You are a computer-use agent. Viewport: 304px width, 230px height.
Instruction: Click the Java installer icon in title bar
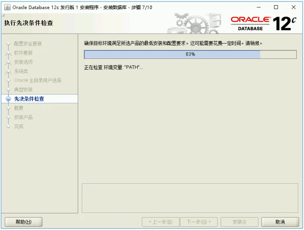click(7, 7)
